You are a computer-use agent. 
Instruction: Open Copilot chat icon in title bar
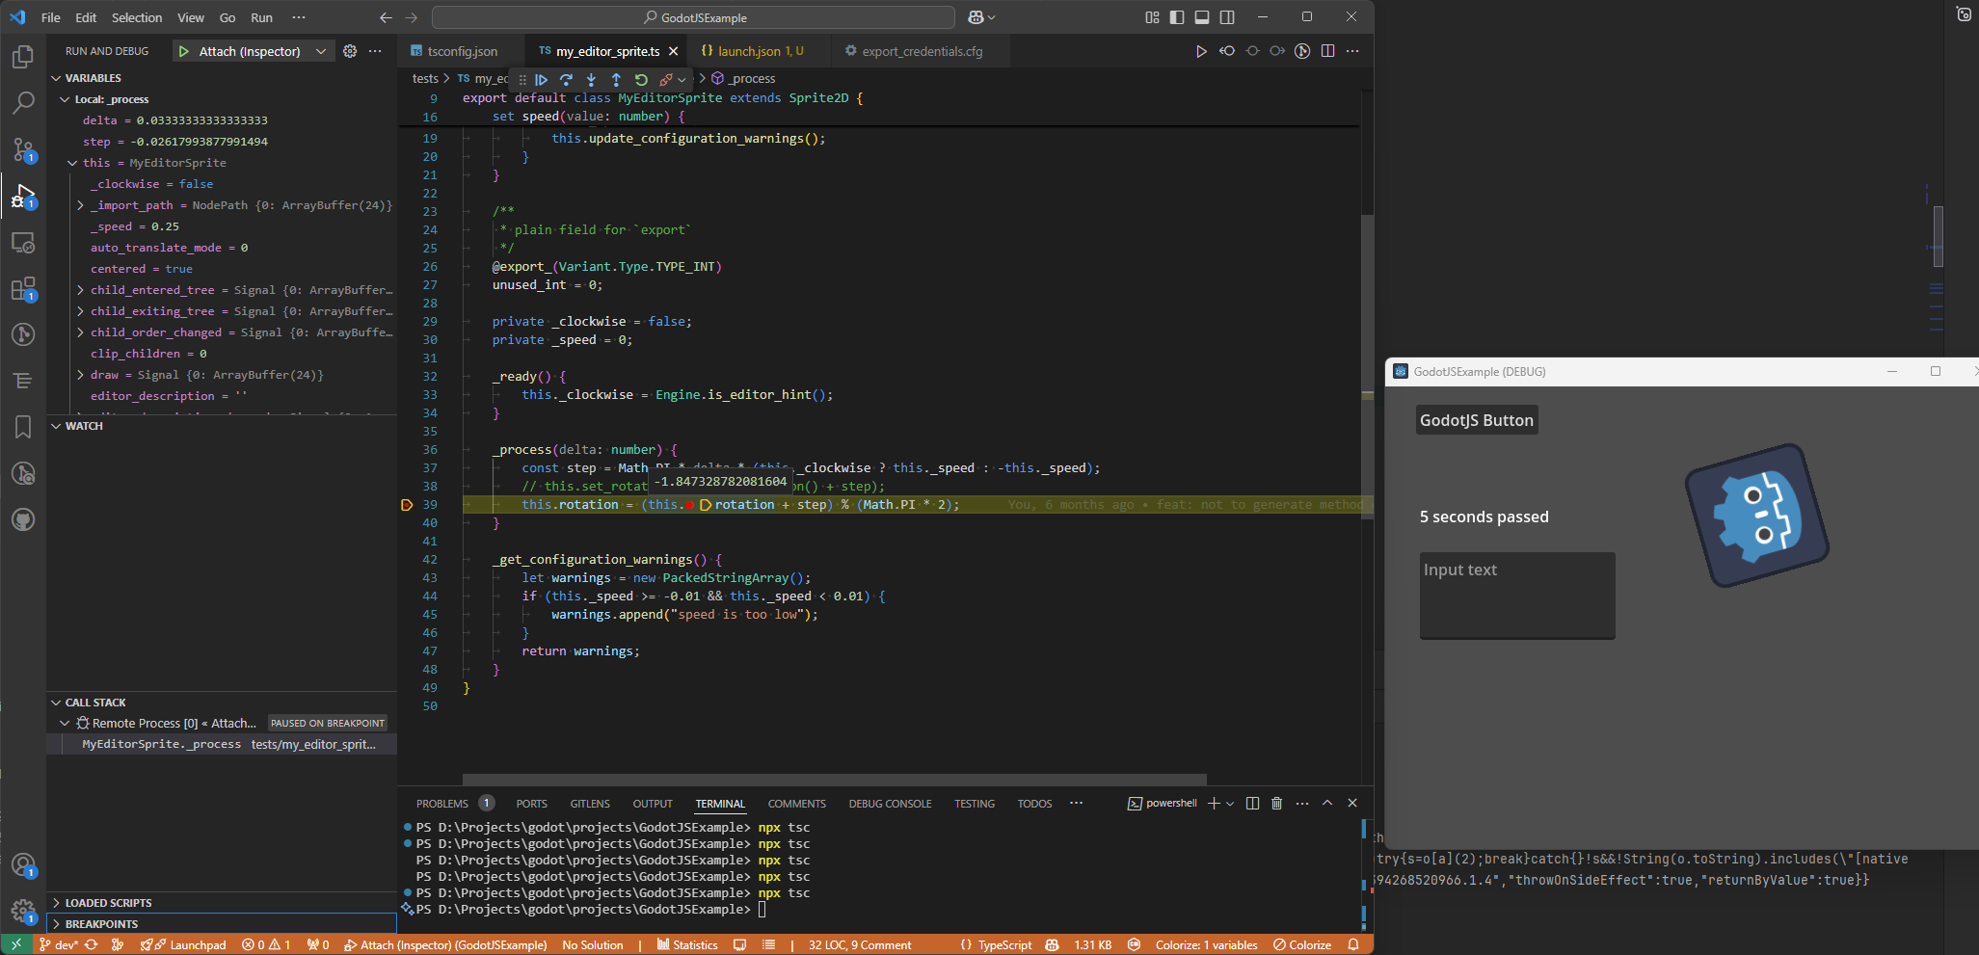976,17
